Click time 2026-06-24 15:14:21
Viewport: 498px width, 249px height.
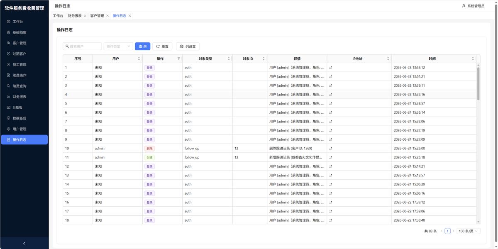tap(409, 166)
